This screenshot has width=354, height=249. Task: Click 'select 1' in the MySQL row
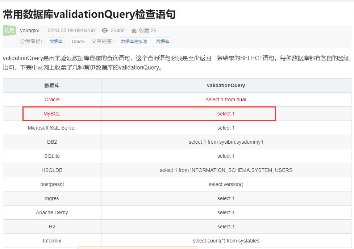pos(226,114)
